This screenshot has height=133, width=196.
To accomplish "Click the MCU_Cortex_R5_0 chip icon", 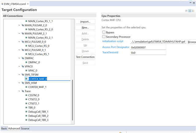I will point(26,46).
